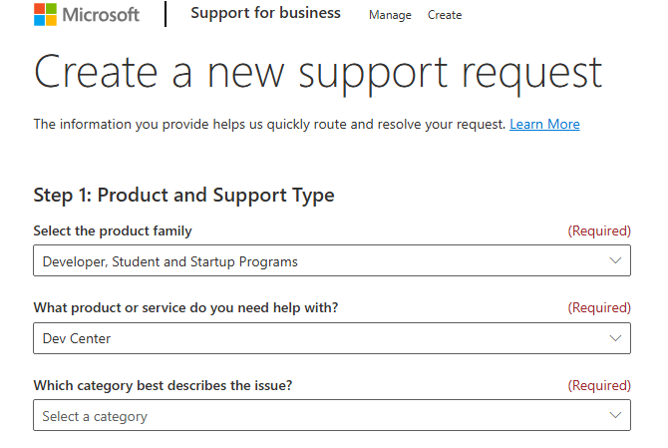Click the (Required) text beside product family
Screen dimensions: 668x448
tap(599, 230)
